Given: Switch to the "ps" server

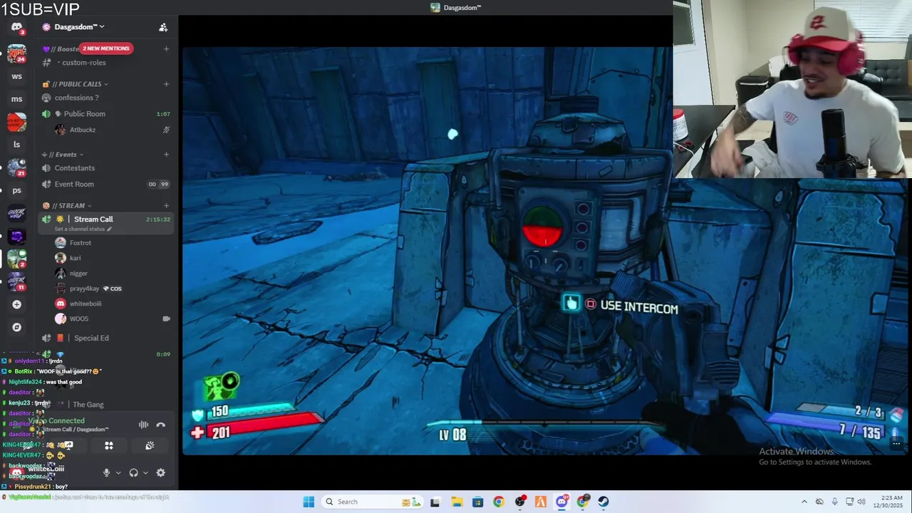Looking at the screenshot, I should coord(16,190).
